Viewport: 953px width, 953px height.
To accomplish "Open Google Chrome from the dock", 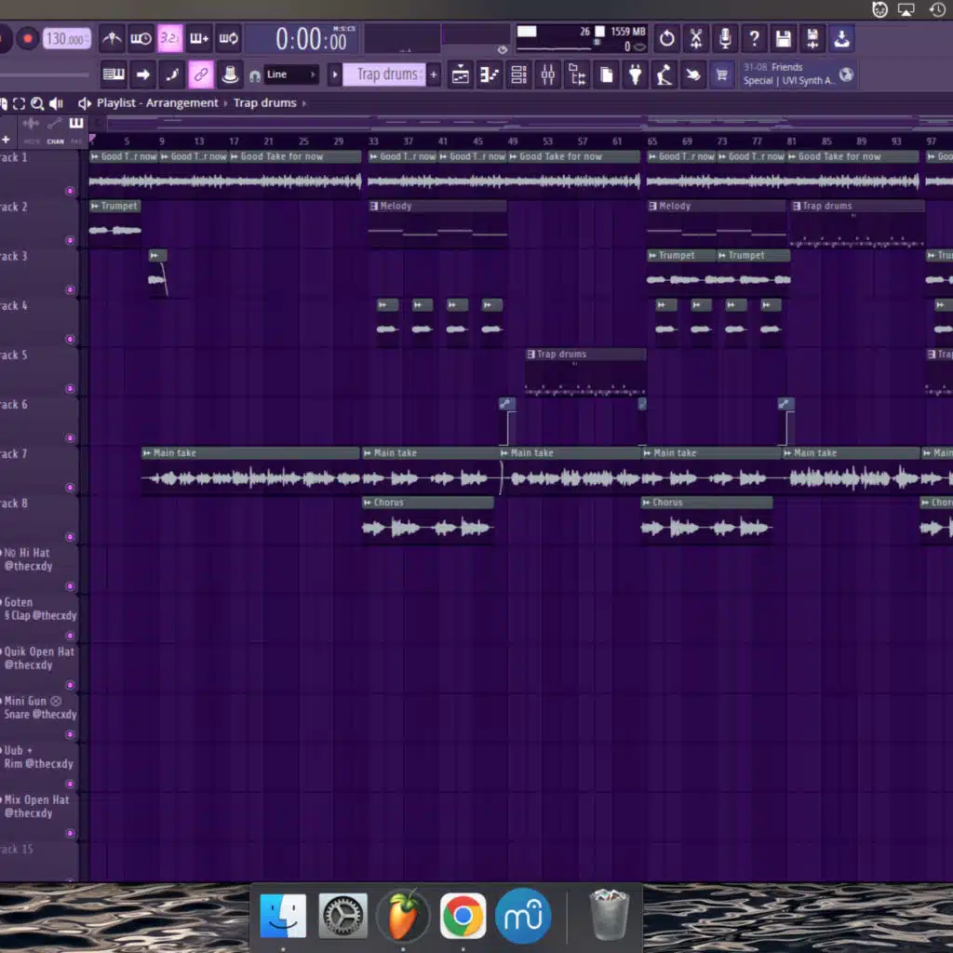I will (x=463, y=917).
